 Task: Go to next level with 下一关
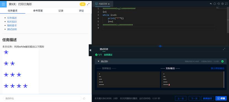[194, 98]
